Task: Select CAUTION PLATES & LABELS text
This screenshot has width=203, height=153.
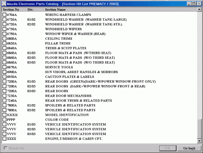Action: click(69, 77)
